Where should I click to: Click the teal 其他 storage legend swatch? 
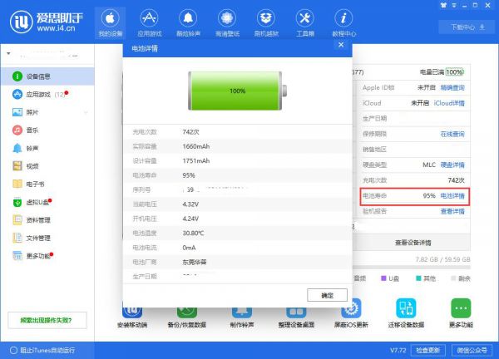click(x=418, y=278)
